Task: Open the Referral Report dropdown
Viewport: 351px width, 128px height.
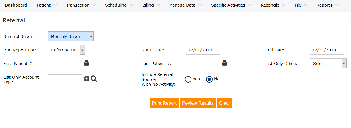Action: (71, 37)
